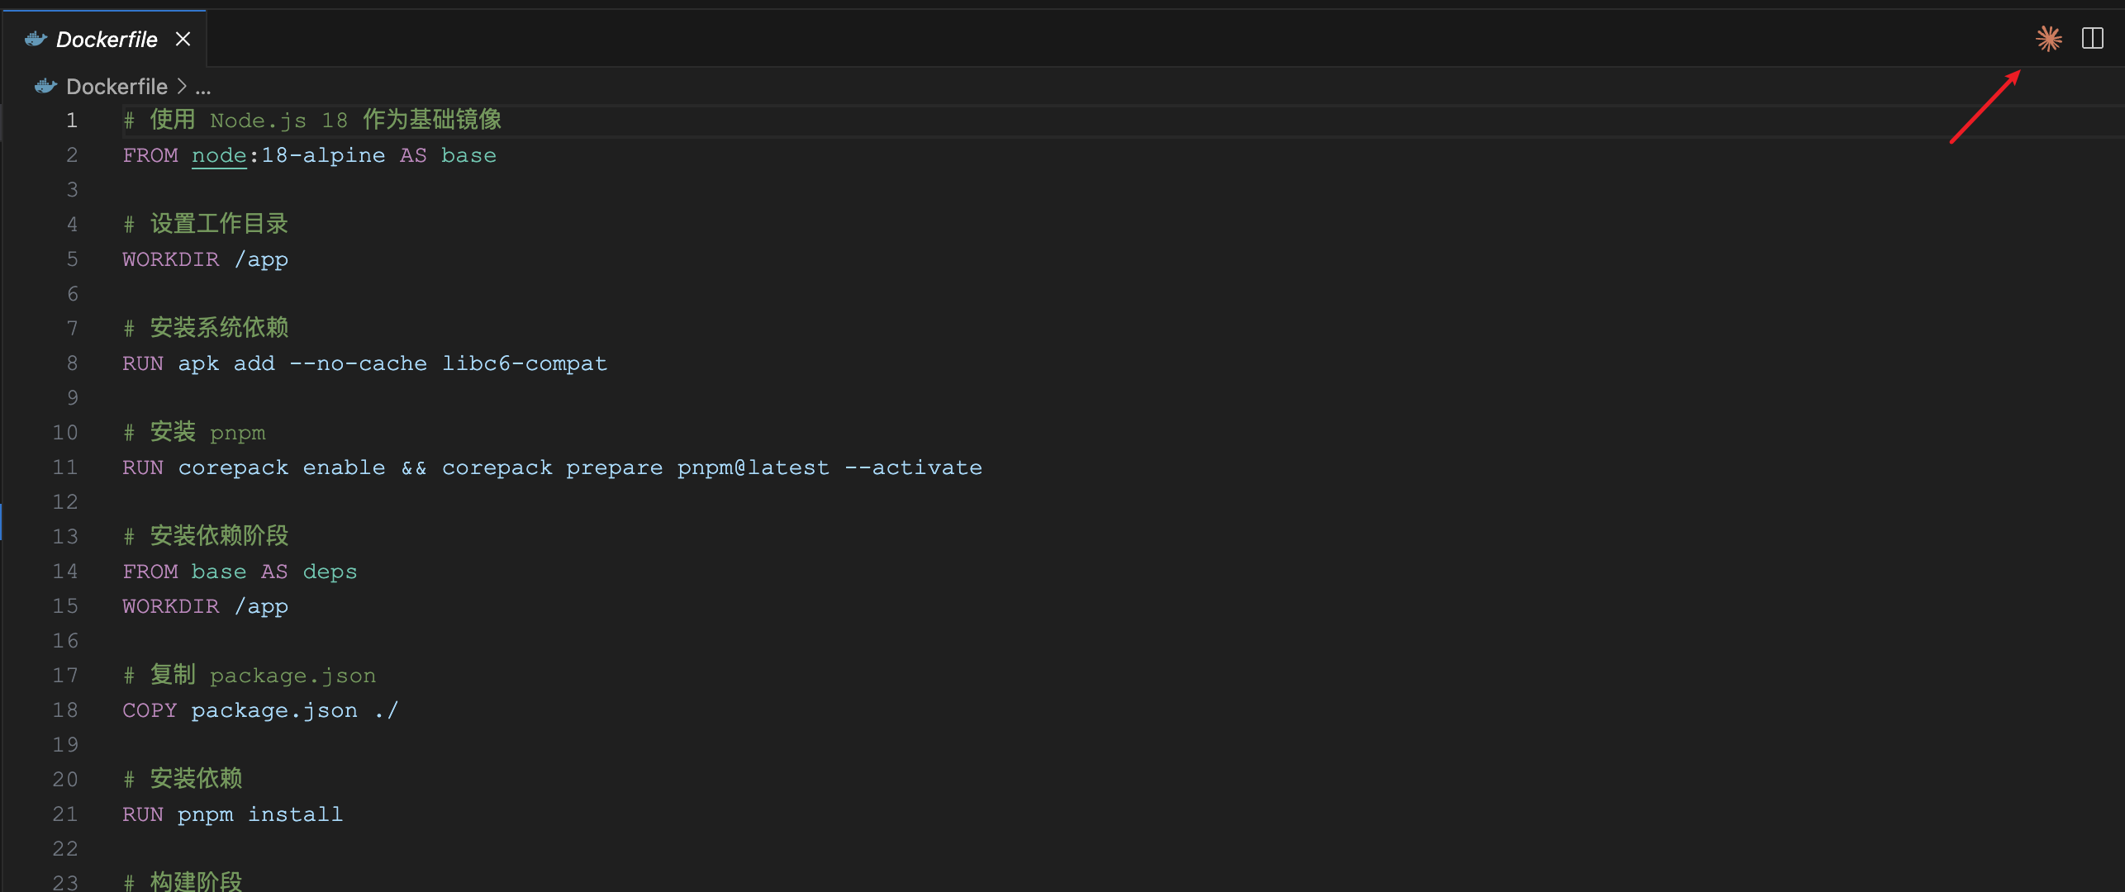This screenshot has width=2125, height=892.
Task: Click line number 11 in gutter
Action: (65, 467)
